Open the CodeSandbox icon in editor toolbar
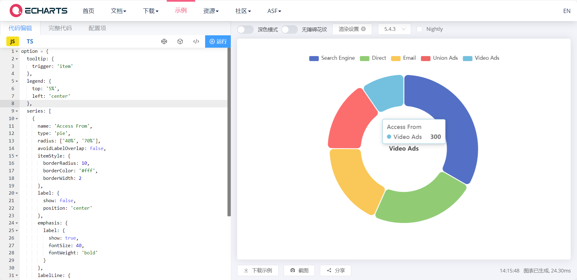This screenshot has width=577, height=280. point(164,41)
